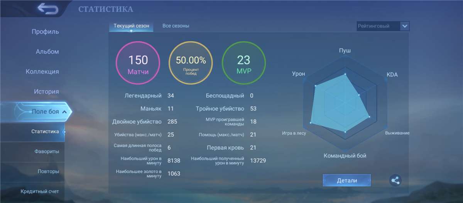This screenshot has height=203, width=463.
Task: Click the Помощь (макс./матч) label
Action: coord(221,135)
